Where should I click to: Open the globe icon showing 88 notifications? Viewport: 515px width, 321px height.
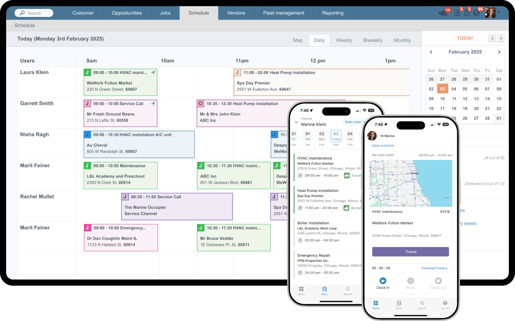click(x=477, y=13)
